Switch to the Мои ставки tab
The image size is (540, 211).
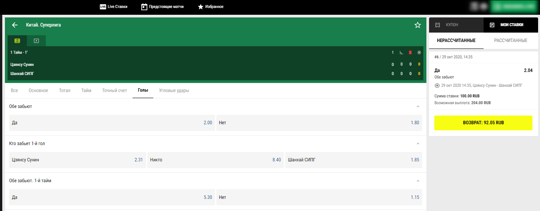coord(510,25)
